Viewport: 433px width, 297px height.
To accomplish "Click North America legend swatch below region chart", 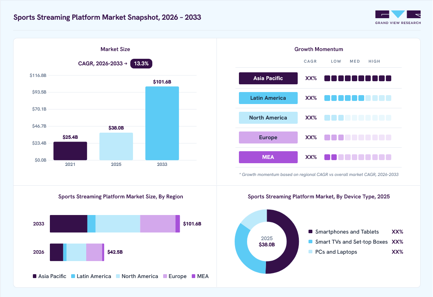I will tap(118, 276).
